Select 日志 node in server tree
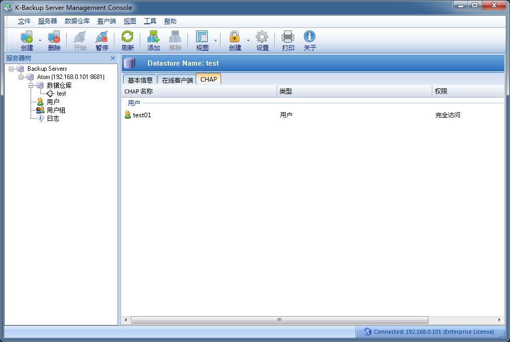The image size is (510, 342). point(53,118)
